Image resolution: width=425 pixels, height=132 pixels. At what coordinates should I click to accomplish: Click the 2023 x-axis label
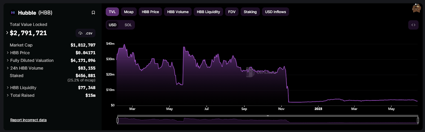point(318,109)
